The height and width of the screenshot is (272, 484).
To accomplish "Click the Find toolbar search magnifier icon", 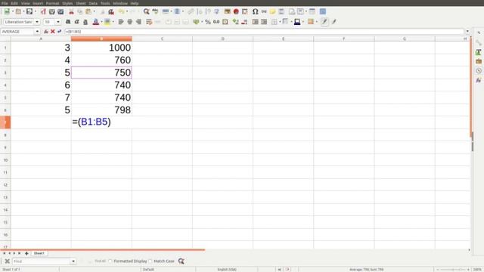I will coord(181,261).
